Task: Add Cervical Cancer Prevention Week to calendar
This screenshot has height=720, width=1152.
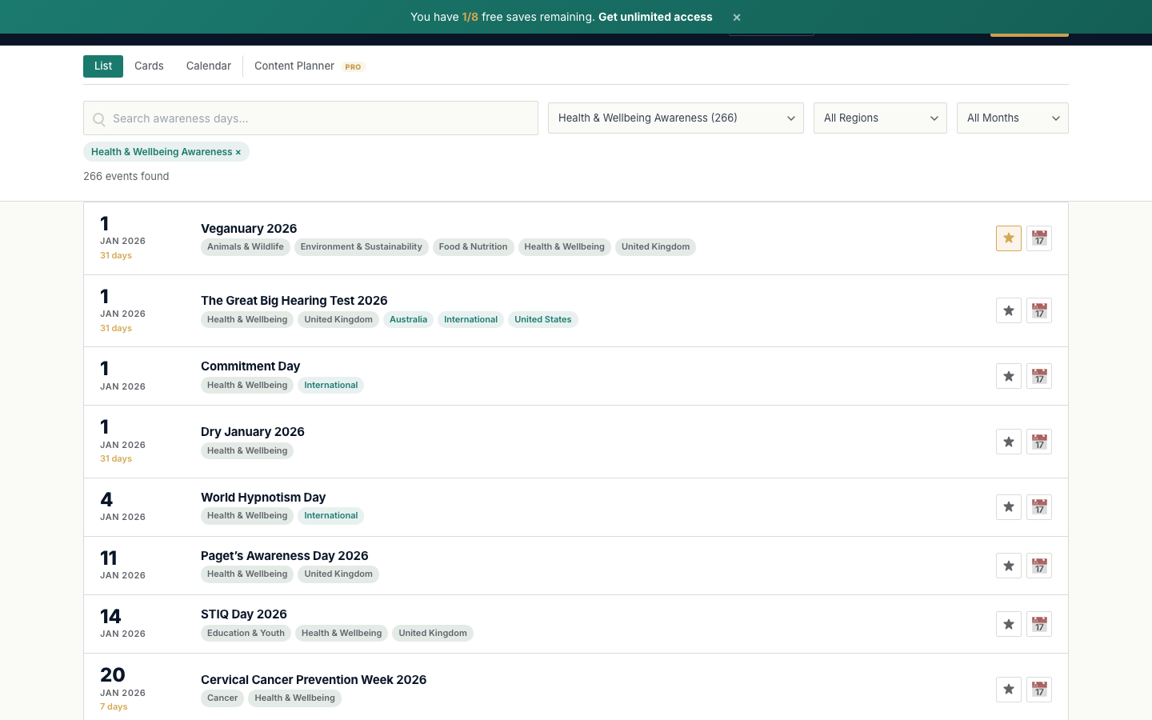Action: coord(1039,689)
